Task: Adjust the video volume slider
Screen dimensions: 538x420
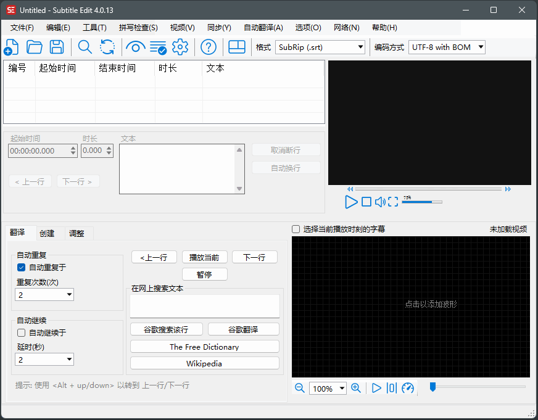Action: [x=423, y=202]
